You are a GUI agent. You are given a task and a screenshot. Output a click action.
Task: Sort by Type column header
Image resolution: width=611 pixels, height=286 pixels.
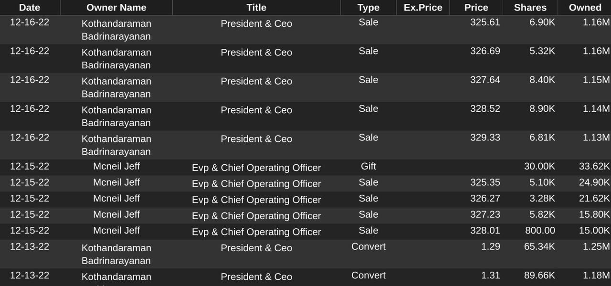tap(368, 8)
